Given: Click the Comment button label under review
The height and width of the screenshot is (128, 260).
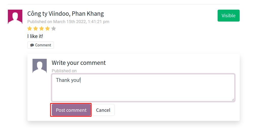Looking at the screenshot, I should point(43,45).
